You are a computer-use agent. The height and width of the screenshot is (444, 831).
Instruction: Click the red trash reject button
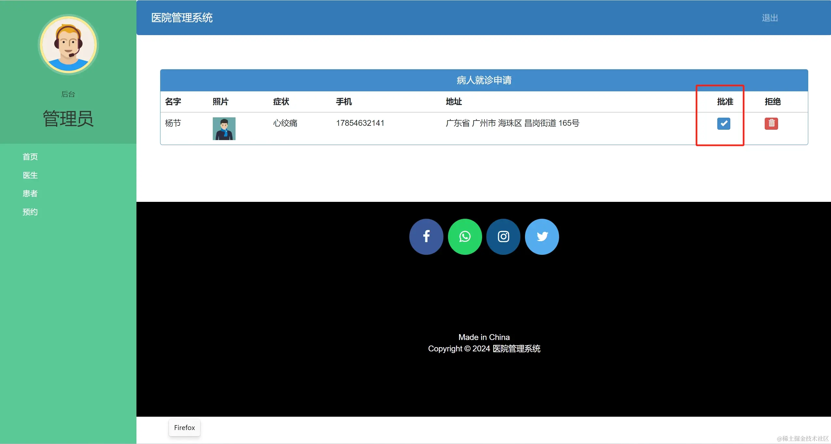click(771, 124)
